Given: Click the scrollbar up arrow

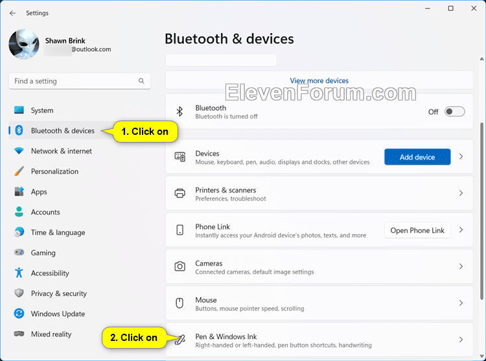Looking at the screenshot, I should 481,58.
